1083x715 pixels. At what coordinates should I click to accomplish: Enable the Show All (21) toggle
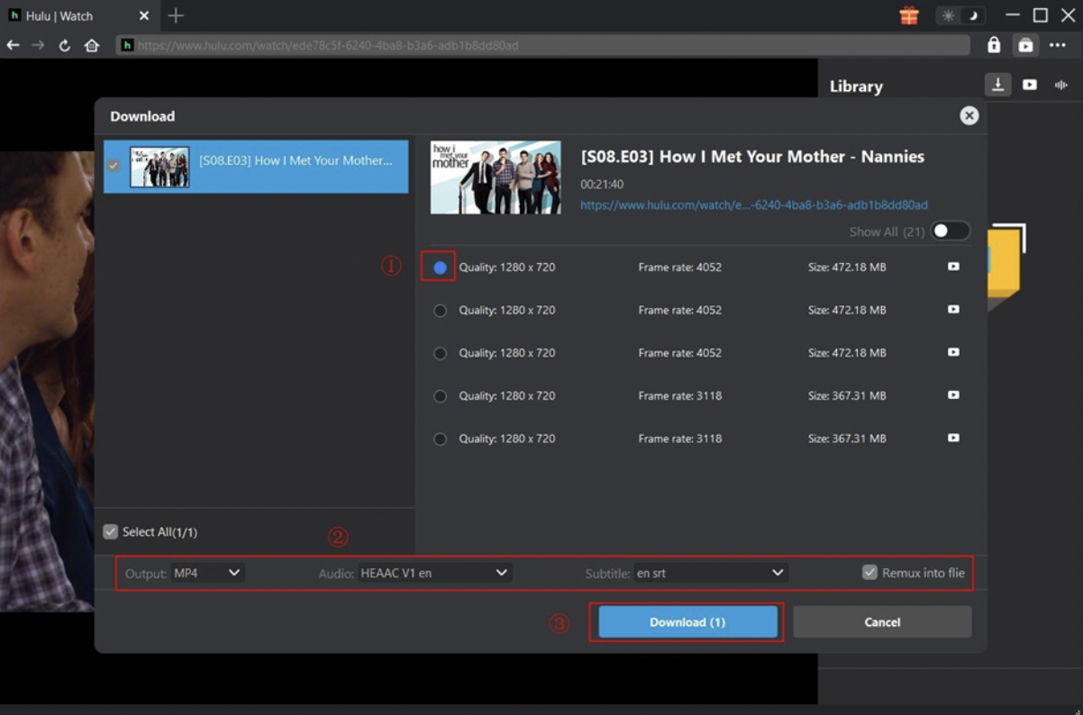(950, 231)
